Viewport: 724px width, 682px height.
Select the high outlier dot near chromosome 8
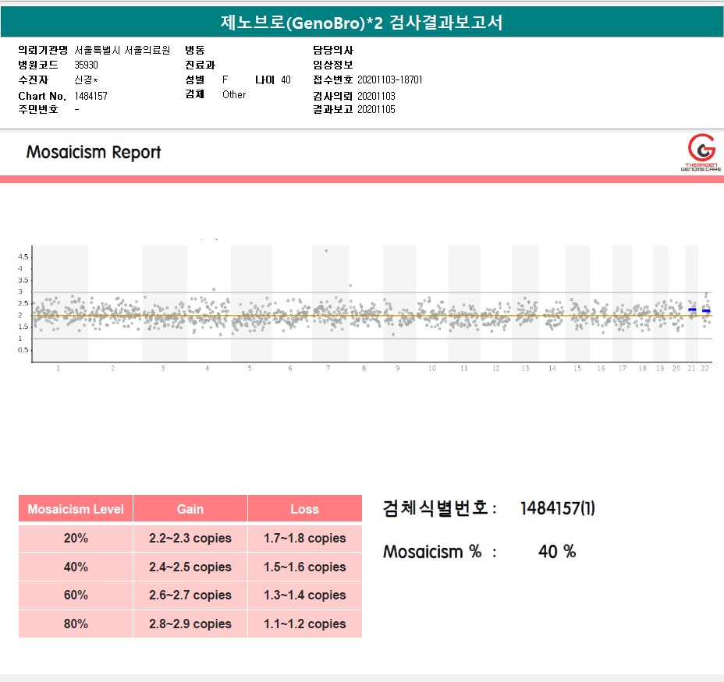point(350,285)
